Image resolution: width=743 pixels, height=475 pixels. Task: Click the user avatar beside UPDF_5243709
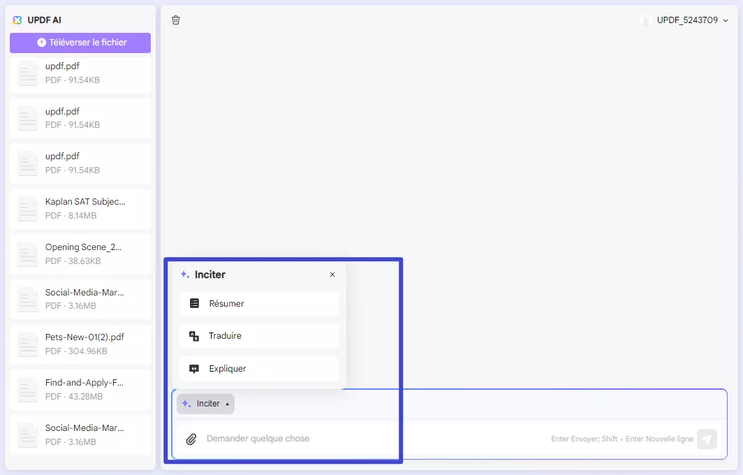click(x=646, y=20)
